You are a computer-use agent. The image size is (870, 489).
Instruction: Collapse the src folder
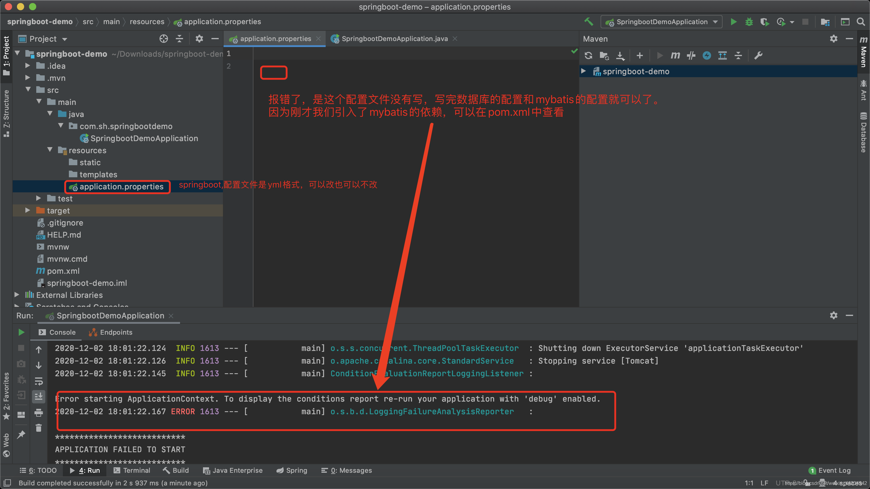tap(28, 90)
